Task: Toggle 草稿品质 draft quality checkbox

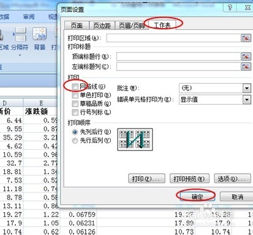Action: [75, 103]
